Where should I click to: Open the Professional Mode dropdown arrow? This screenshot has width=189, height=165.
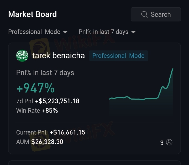pyautogui.click(x=65, y=32)
